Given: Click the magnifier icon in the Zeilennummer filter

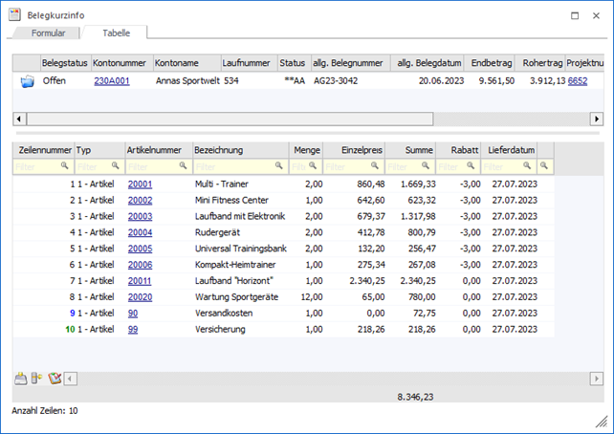Looking at the screenshot, I should click(x=65, y=165).
